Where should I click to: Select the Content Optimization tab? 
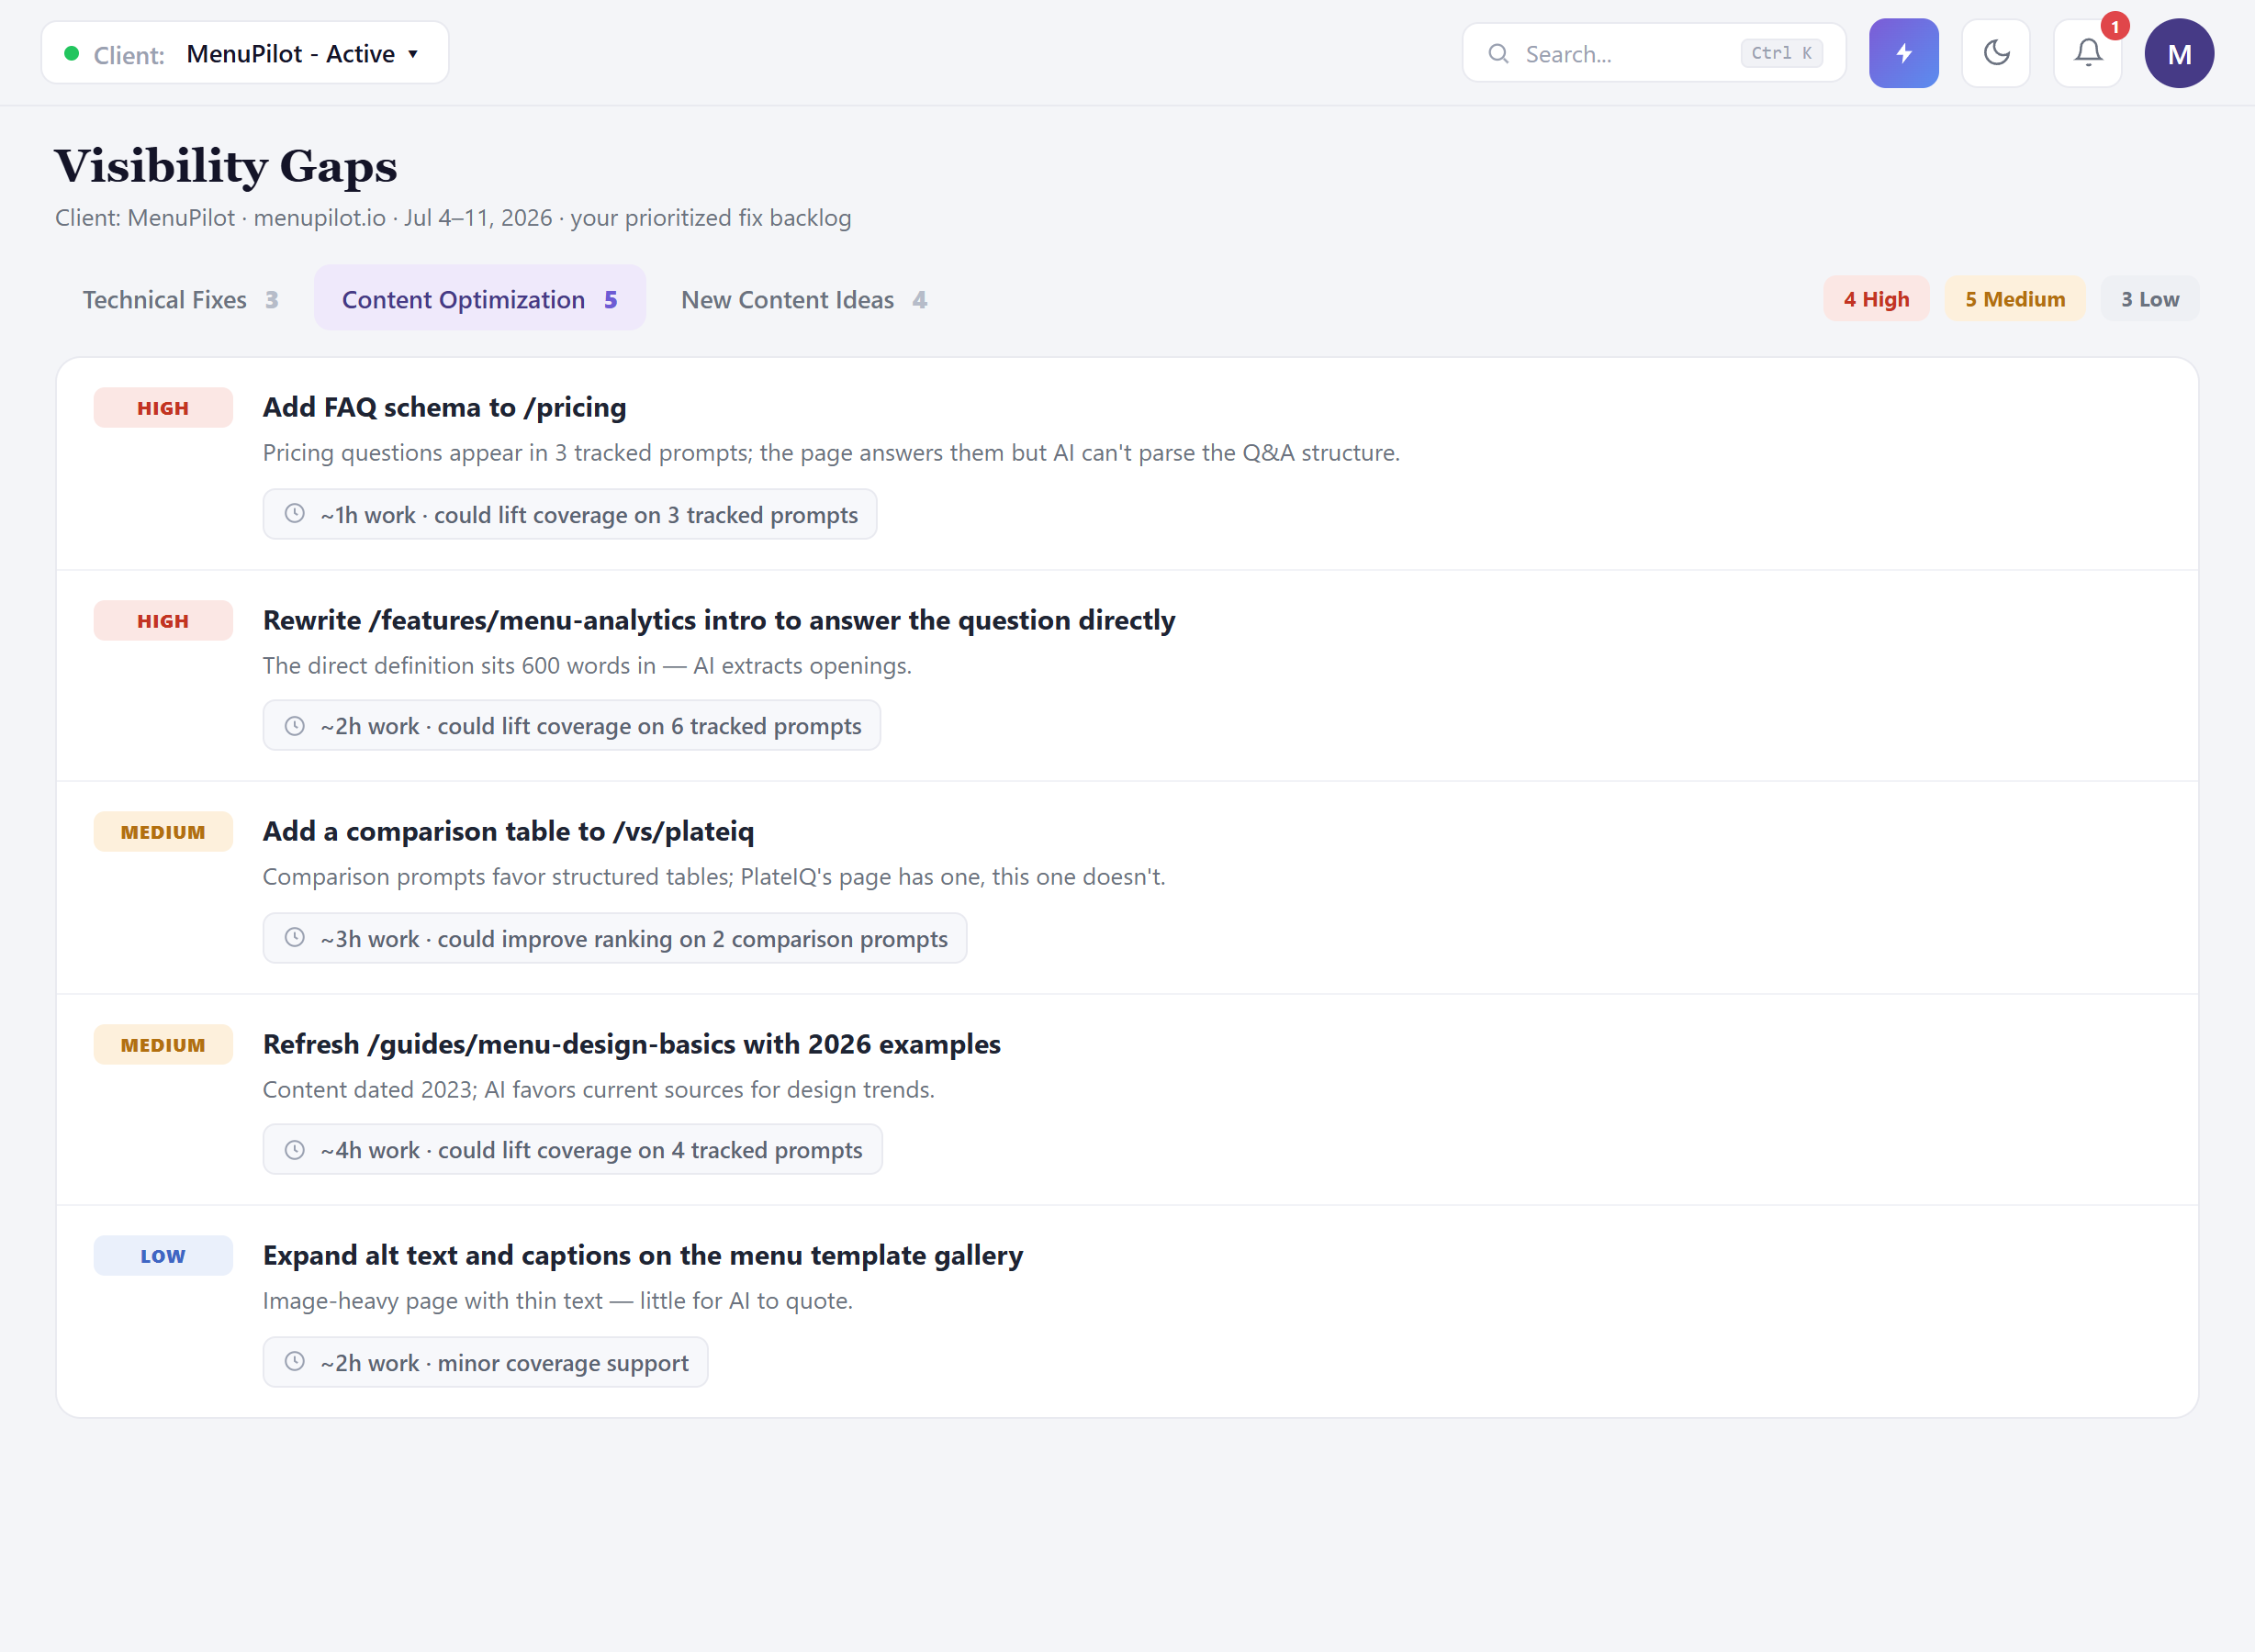coord(479,299)
